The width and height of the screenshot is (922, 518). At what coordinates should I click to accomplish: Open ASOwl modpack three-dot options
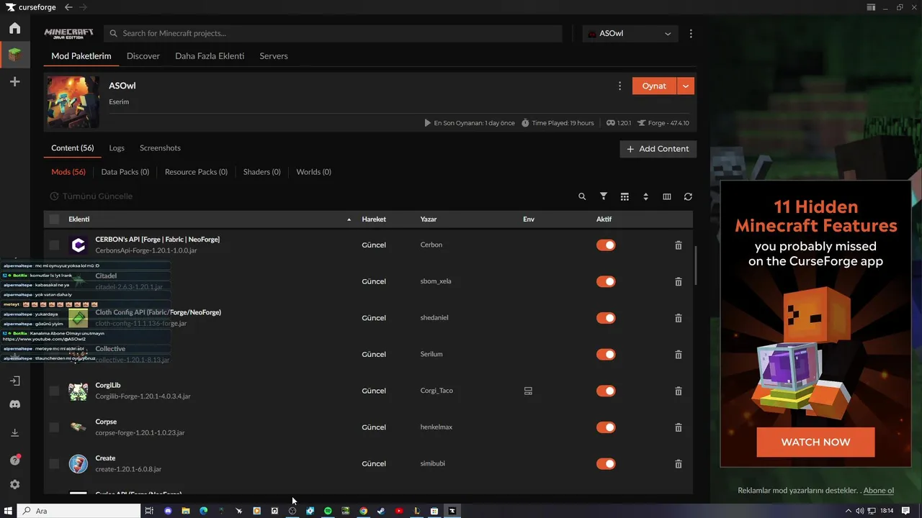[x=619, y=86]
